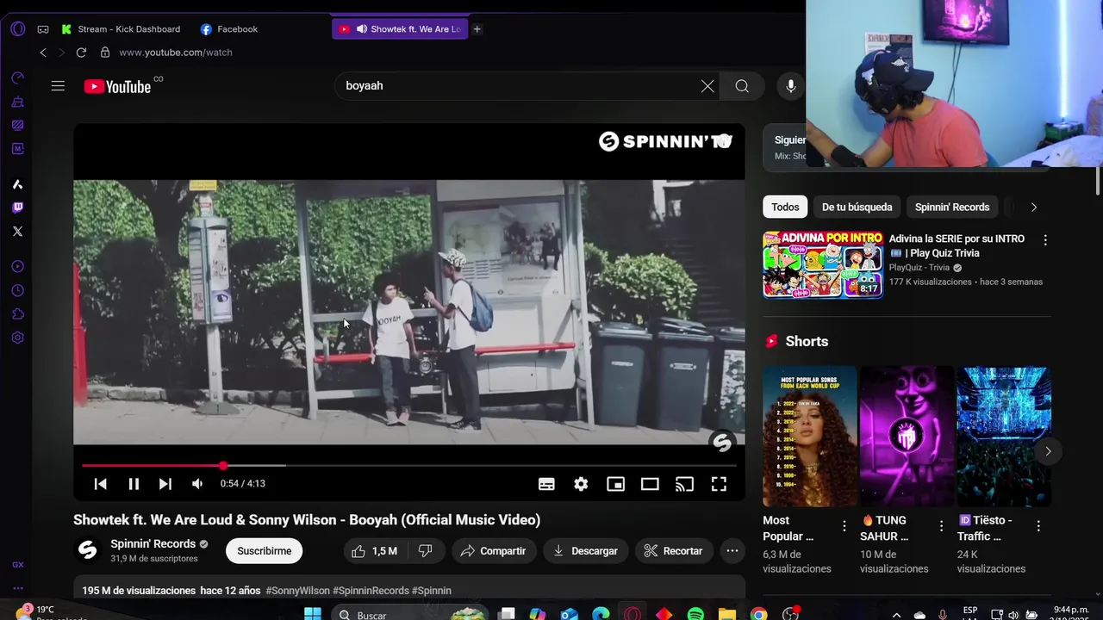Switch to Stream - Kick Dashboard tab
This screenshot has height=620, width=1103.
click(122, 29)
